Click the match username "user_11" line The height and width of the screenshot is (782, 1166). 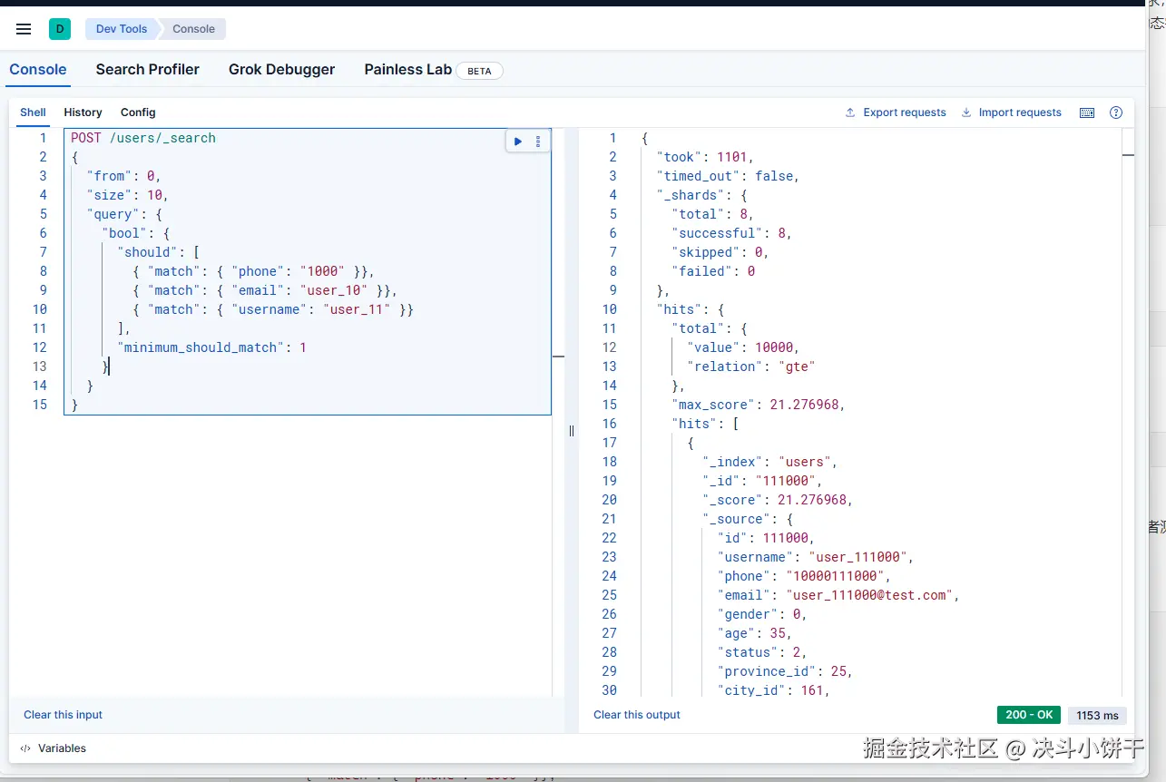(272, 309)
